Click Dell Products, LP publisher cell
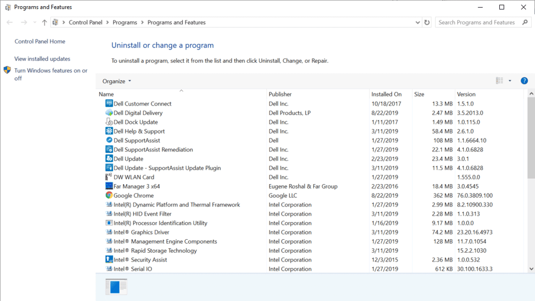Viewport: 535px width, 301px height. pyautogui.click(x=289, y=113)
